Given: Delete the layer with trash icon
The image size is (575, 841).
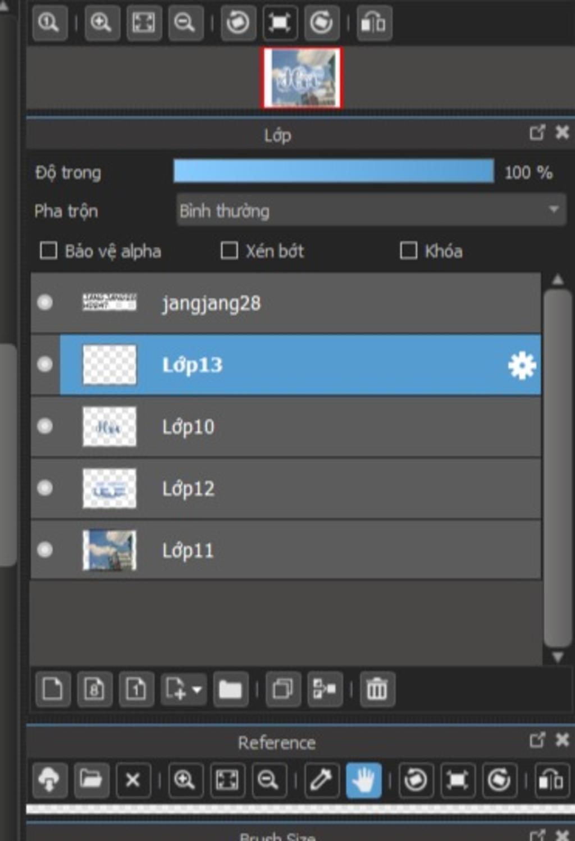Looking at the screenshot, I should pos(377,689).
